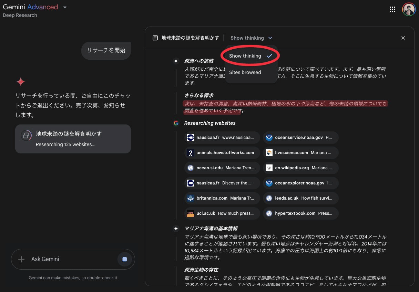Click the Ask Gemini input field
Image resolution: width=419 pixels, height=292 pixels.
(69, 259)
